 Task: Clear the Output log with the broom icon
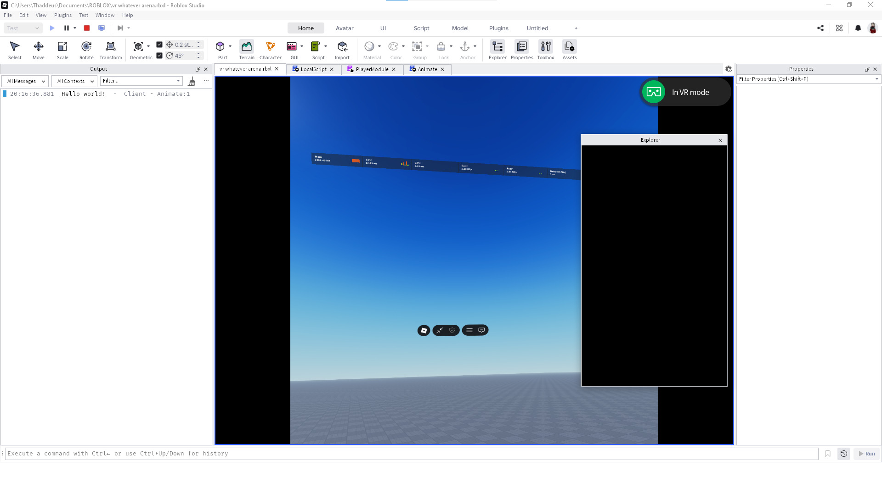pyautogui.click(x=192, y=81)
